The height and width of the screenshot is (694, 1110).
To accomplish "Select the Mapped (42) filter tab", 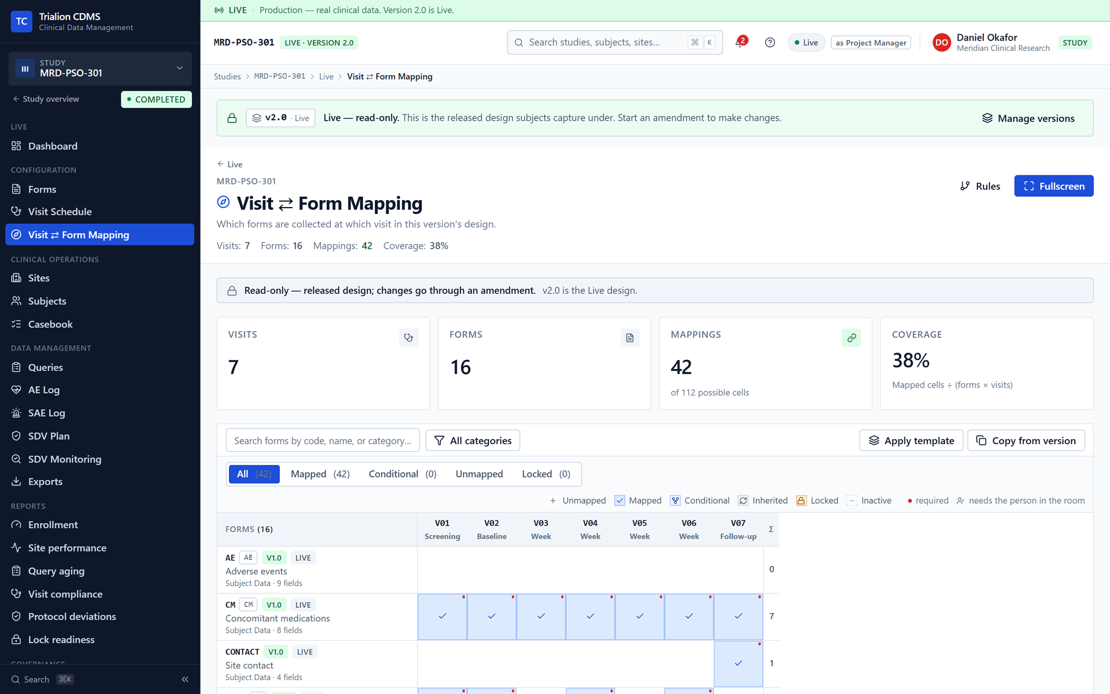I will click(320, 474).
